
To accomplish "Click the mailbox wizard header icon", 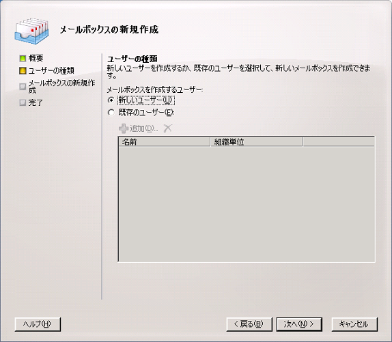I will tap(31, 31).
